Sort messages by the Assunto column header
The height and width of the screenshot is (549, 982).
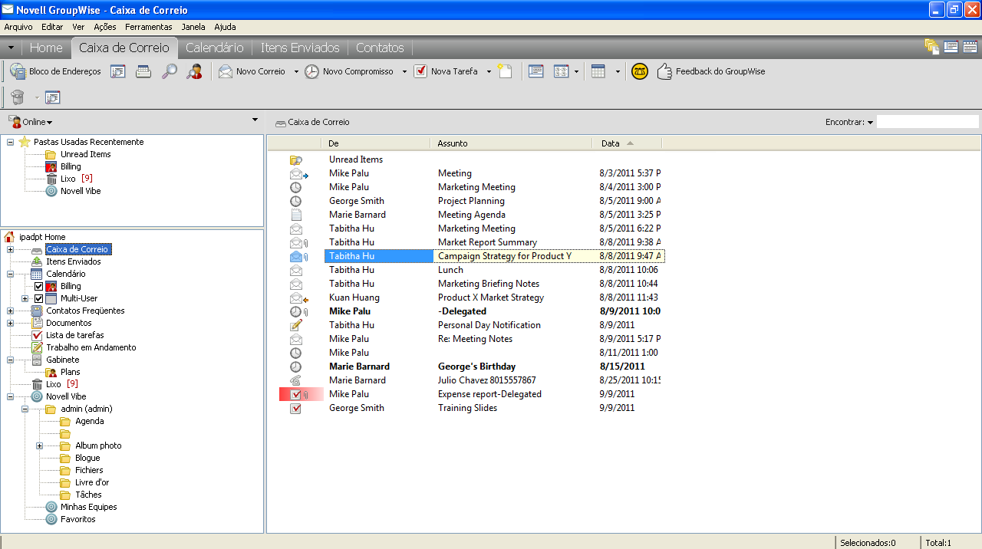tap(512, 143)
